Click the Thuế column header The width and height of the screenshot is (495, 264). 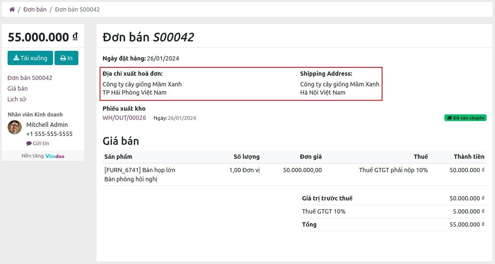point(421,157)
